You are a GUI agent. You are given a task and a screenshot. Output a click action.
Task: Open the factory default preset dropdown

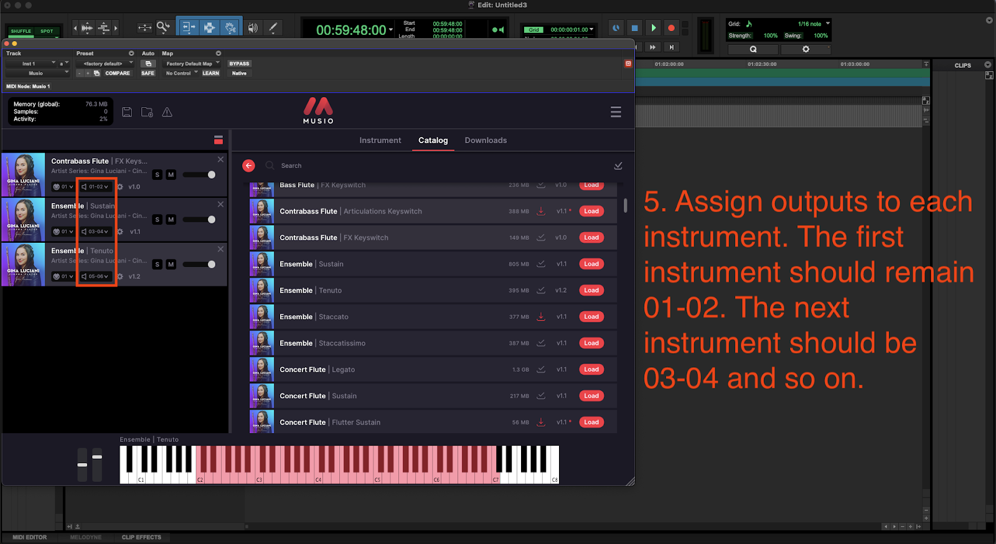tap(105, 63)
